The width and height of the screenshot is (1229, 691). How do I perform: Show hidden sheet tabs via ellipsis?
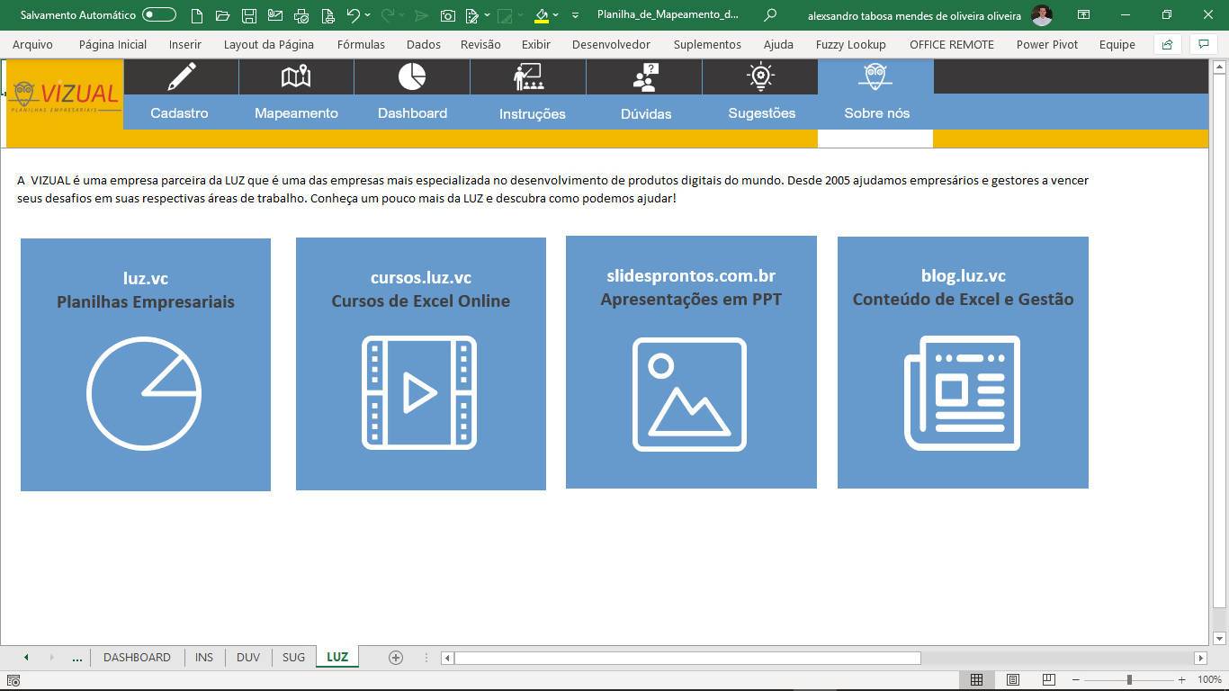[77, 658]
